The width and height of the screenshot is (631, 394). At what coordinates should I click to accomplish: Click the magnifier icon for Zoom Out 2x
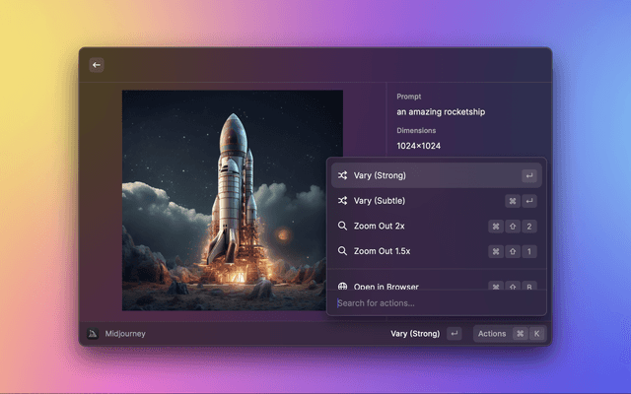[342, 226]
